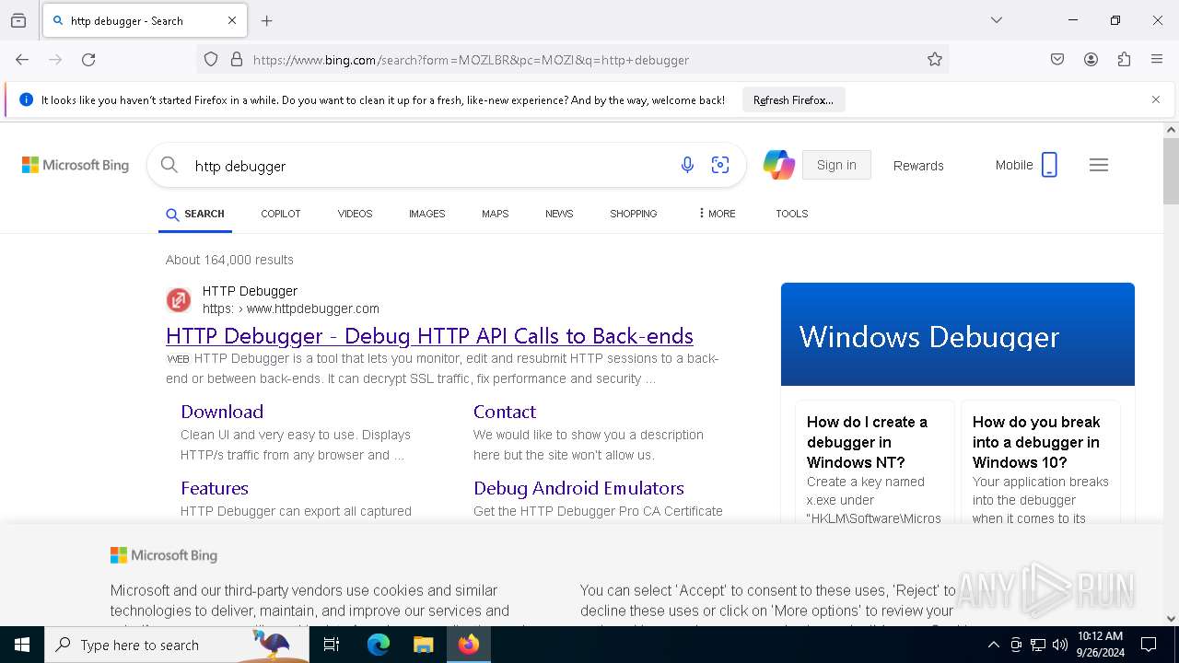1179x663 pixels.
Task: Open the Copilot colorful icon
Action: 779,165
